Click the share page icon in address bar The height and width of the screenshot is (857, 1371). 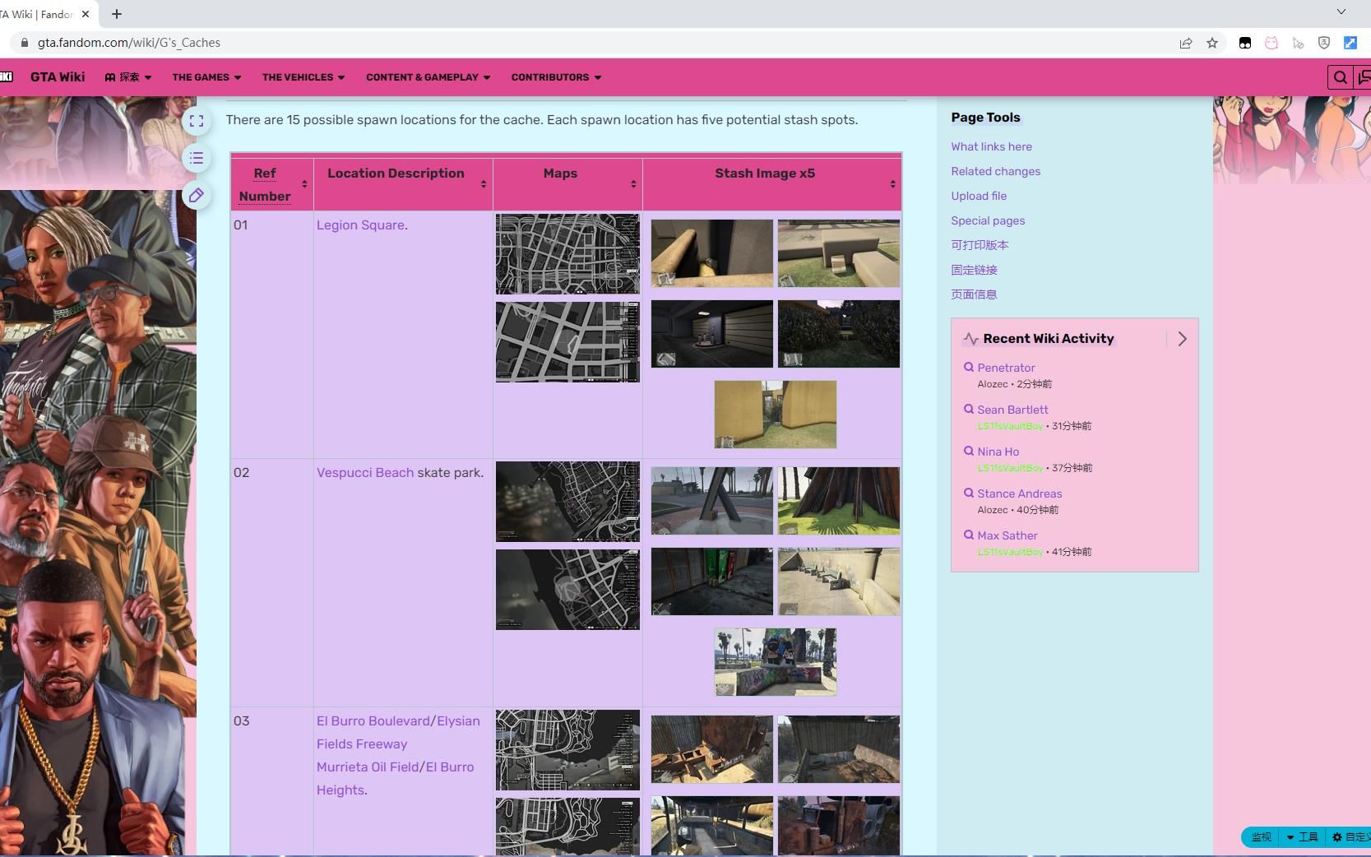pos(1186,43)
